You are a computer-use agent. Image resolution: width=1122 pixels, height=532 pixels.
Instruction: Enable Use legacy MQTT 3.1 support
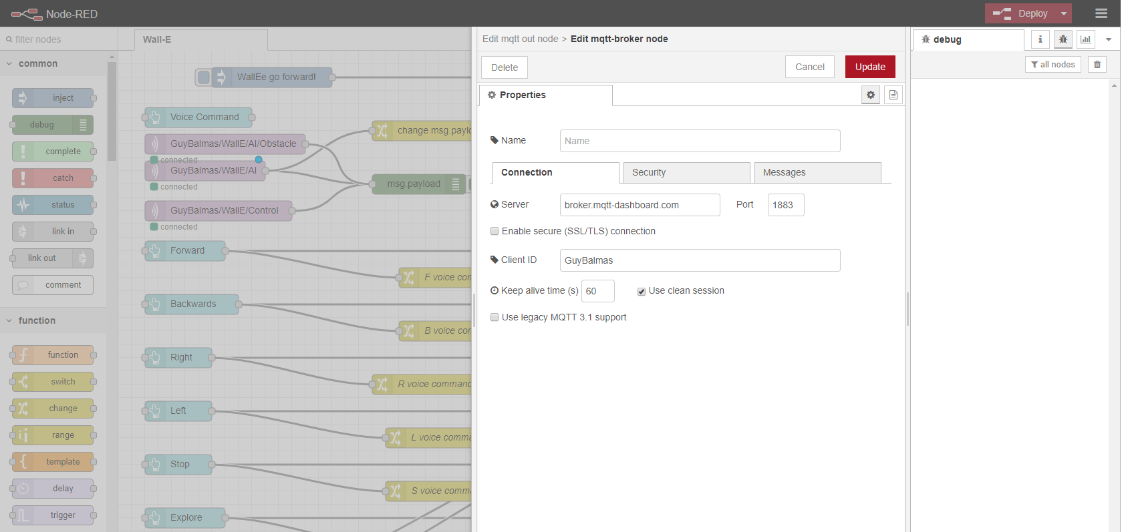pyautogui.click(x=495, y=317)
